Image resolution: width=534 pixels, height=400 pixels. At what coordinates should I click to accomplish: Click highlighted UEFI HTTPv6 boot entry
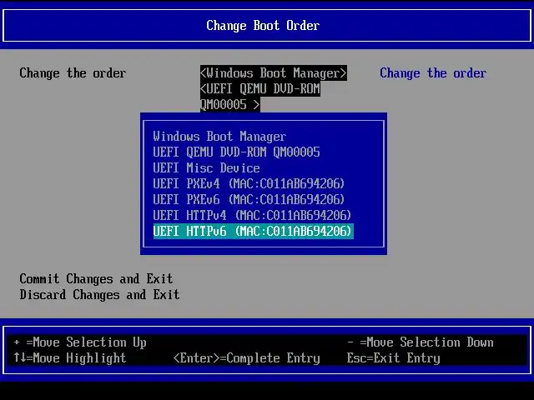[x=254, y=232]
